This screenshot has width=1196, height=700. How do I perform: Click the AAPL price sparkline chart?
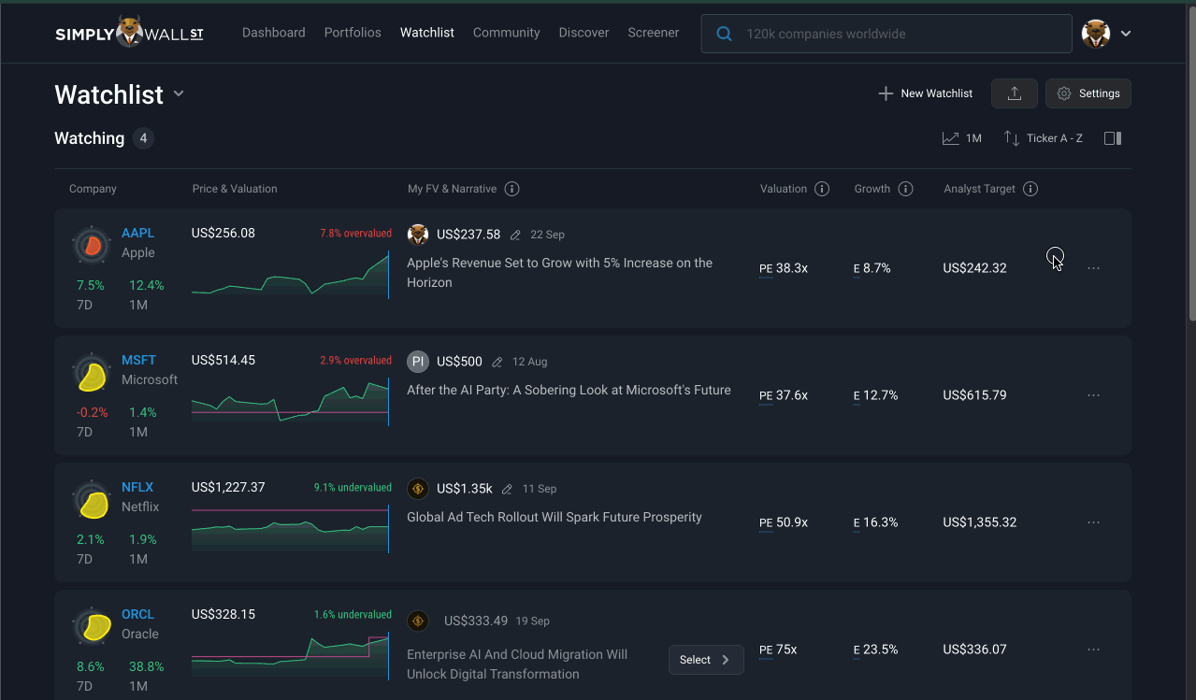pyautogui.click(x=290, y=274)
